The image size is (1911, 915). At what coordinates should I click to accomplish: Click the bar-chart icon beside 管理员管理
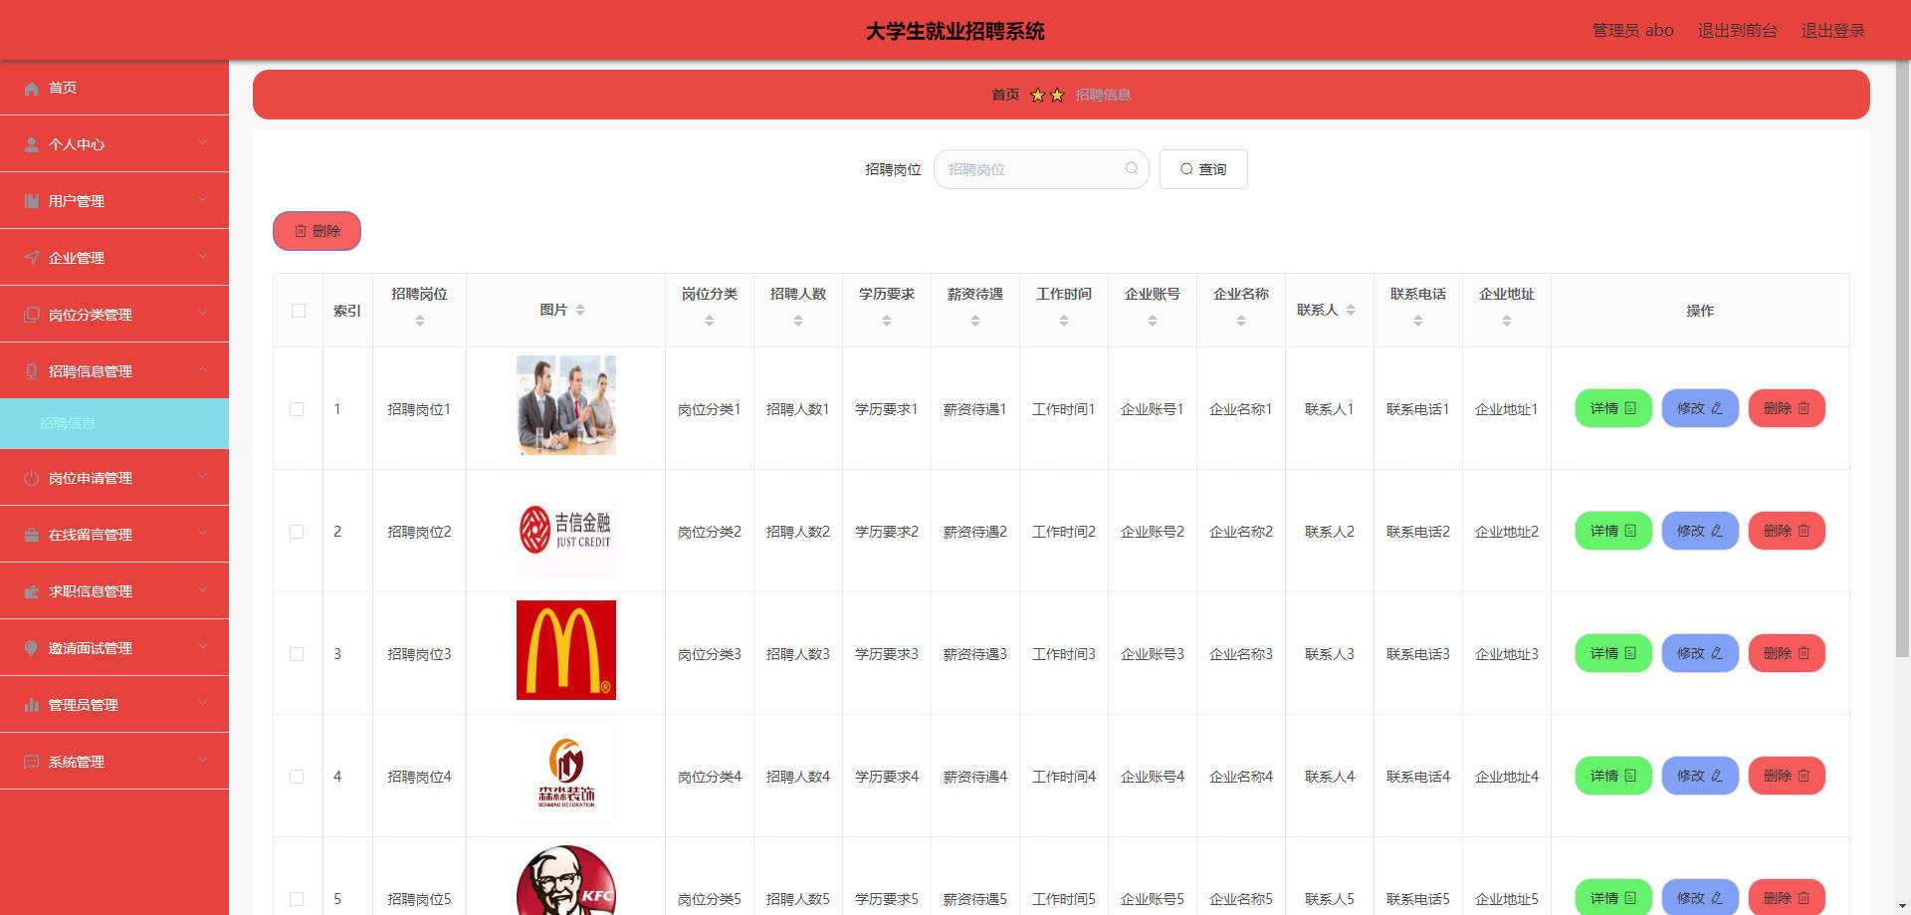tap(32, 706)
